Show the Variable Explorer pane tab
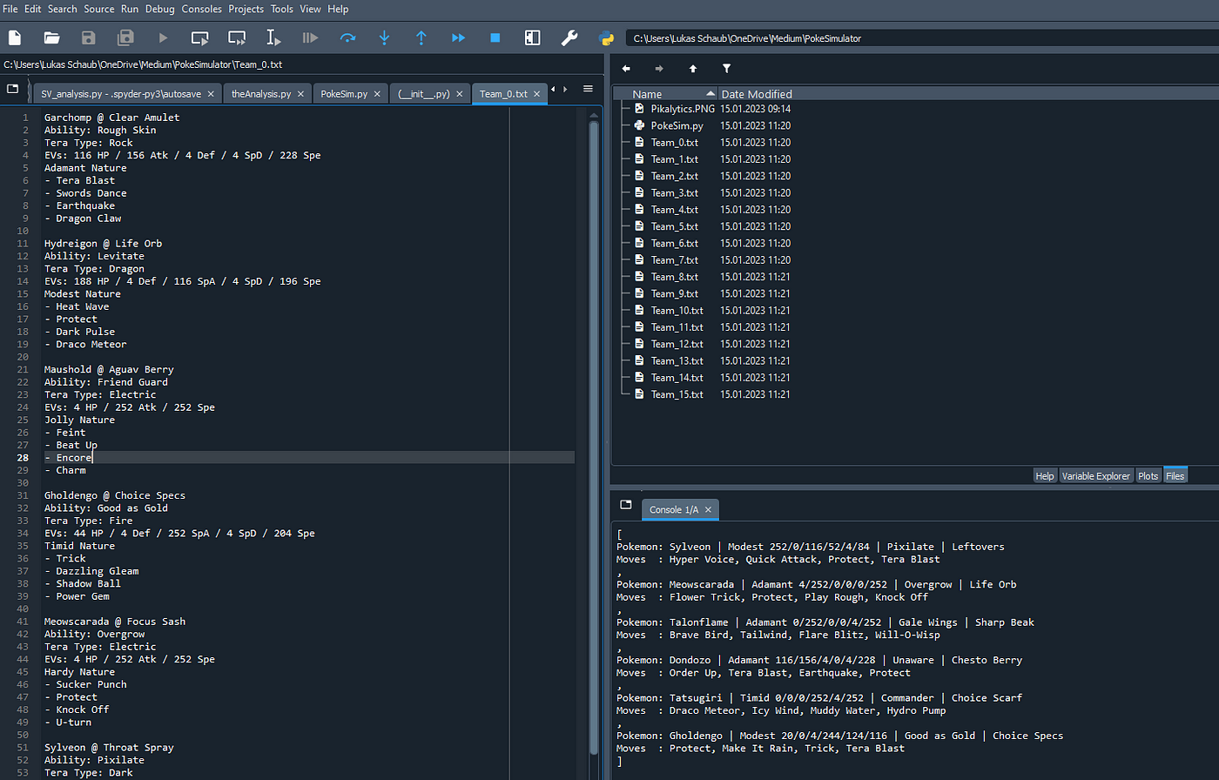1219x780 pixels. [1095, 476]
